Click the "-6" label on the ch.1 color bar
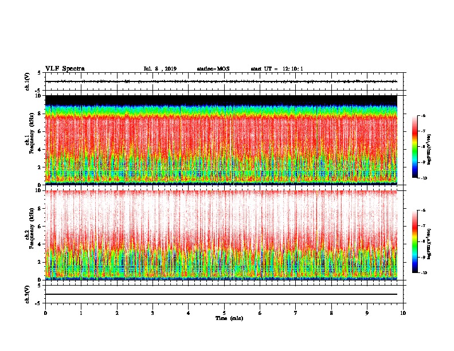 coord(423,116)
